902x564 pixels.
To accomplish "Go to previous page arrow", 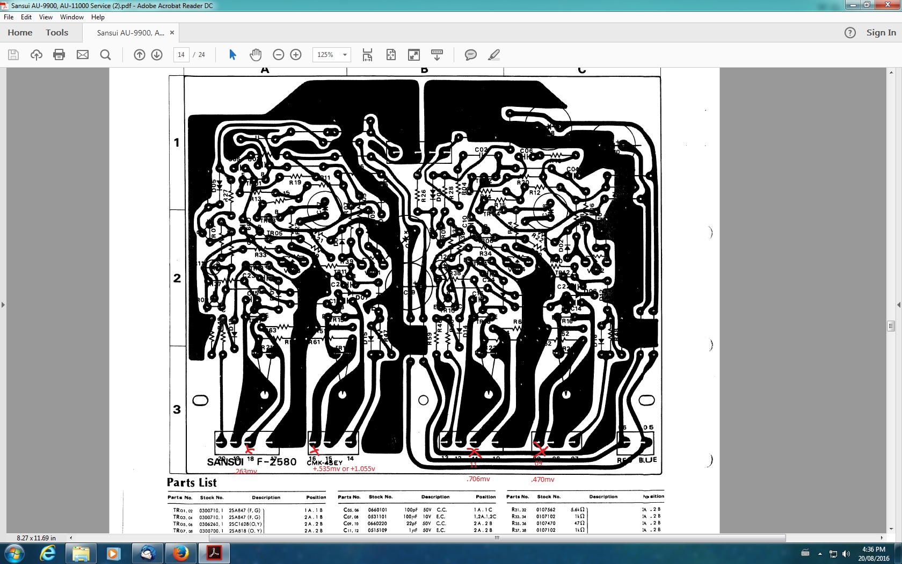I will coord(140,55).
